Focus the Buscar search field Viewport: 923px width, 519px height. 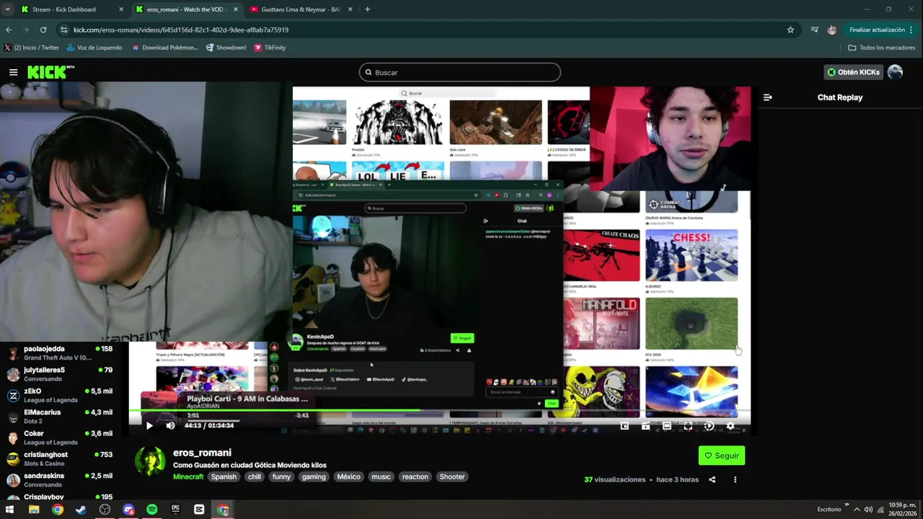(460, 72)
